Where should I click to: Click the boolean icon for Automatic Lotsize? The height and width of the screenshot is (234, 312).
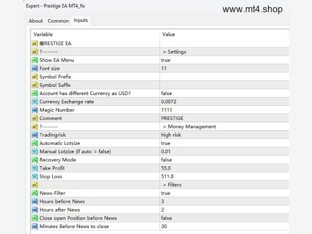35,143
